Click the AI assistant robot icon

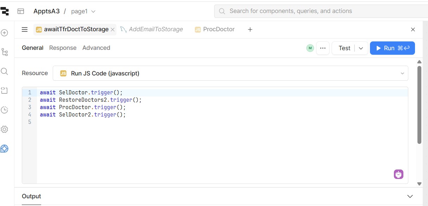click(398, 174)
